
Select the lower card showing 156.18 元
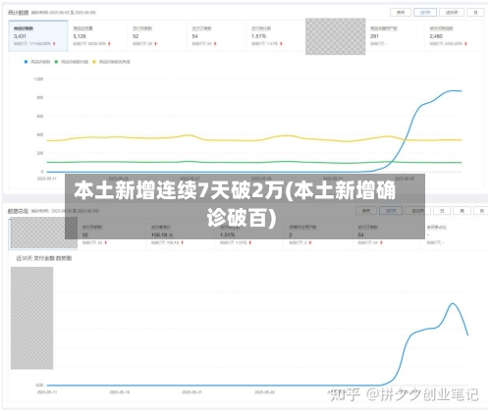click(180, 234)
